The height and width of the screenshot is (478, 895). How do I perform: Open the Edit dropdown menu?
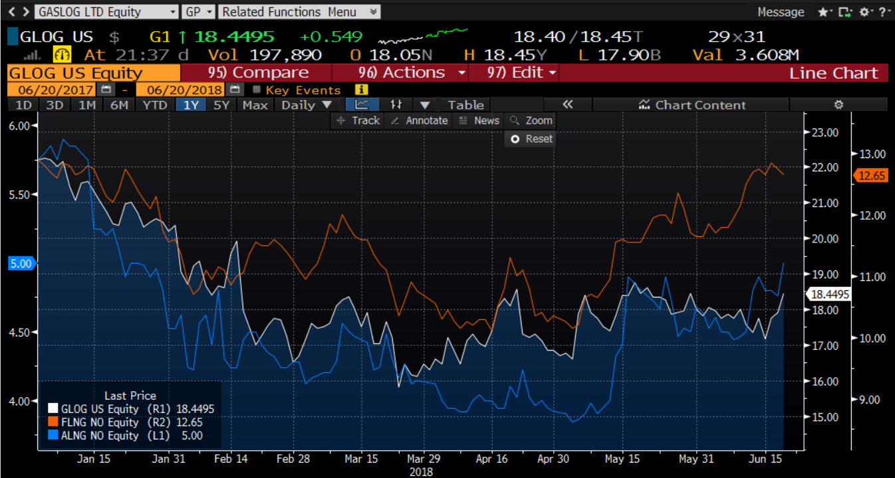[x=515, y=72]
